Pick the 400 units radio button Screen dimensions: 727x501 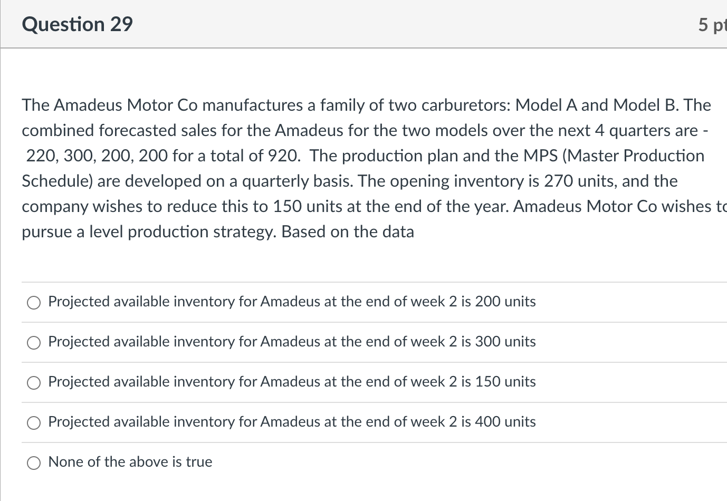(x=34, y=422)
